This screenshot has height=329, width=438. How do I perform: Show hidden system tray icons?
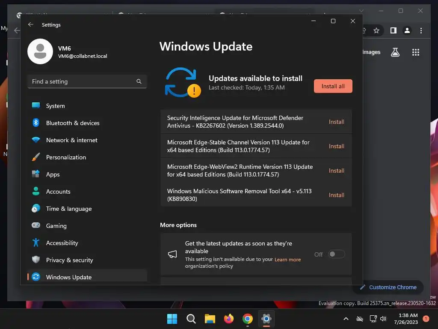[346, 319]
